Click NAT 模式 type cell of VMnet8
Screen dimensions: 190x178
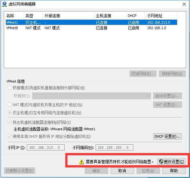(33, 28)
